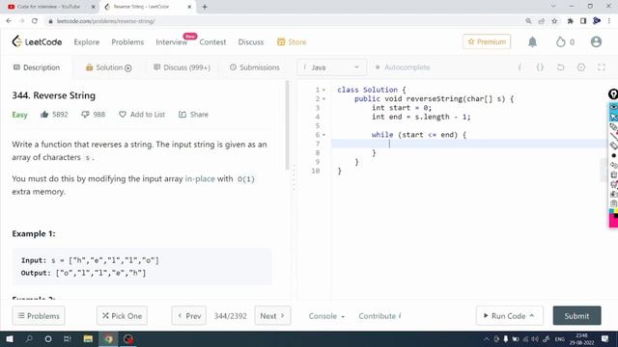Open File Explorer from taskbar
Screen dimensions: 618x347
click(x=88, y=338)
